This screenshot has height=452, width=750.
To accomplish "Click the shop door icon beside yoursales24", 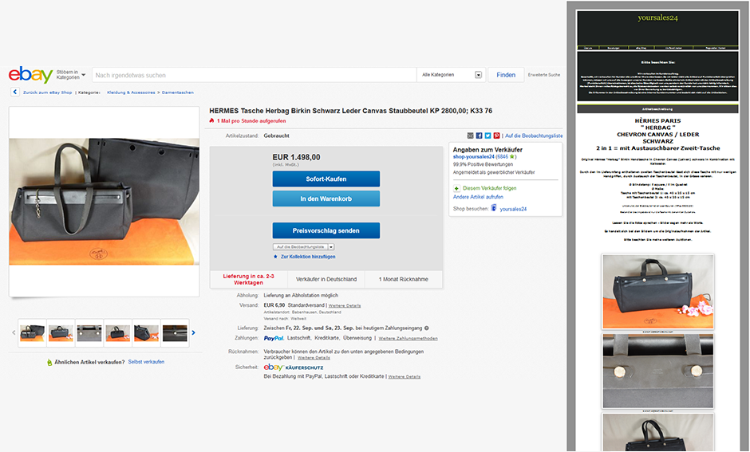I will tap(494, 208).
